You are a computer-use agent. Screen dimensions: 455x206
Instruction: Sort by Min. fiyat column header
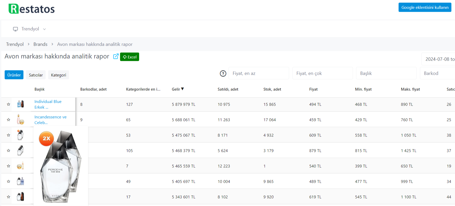coord(363,89)
